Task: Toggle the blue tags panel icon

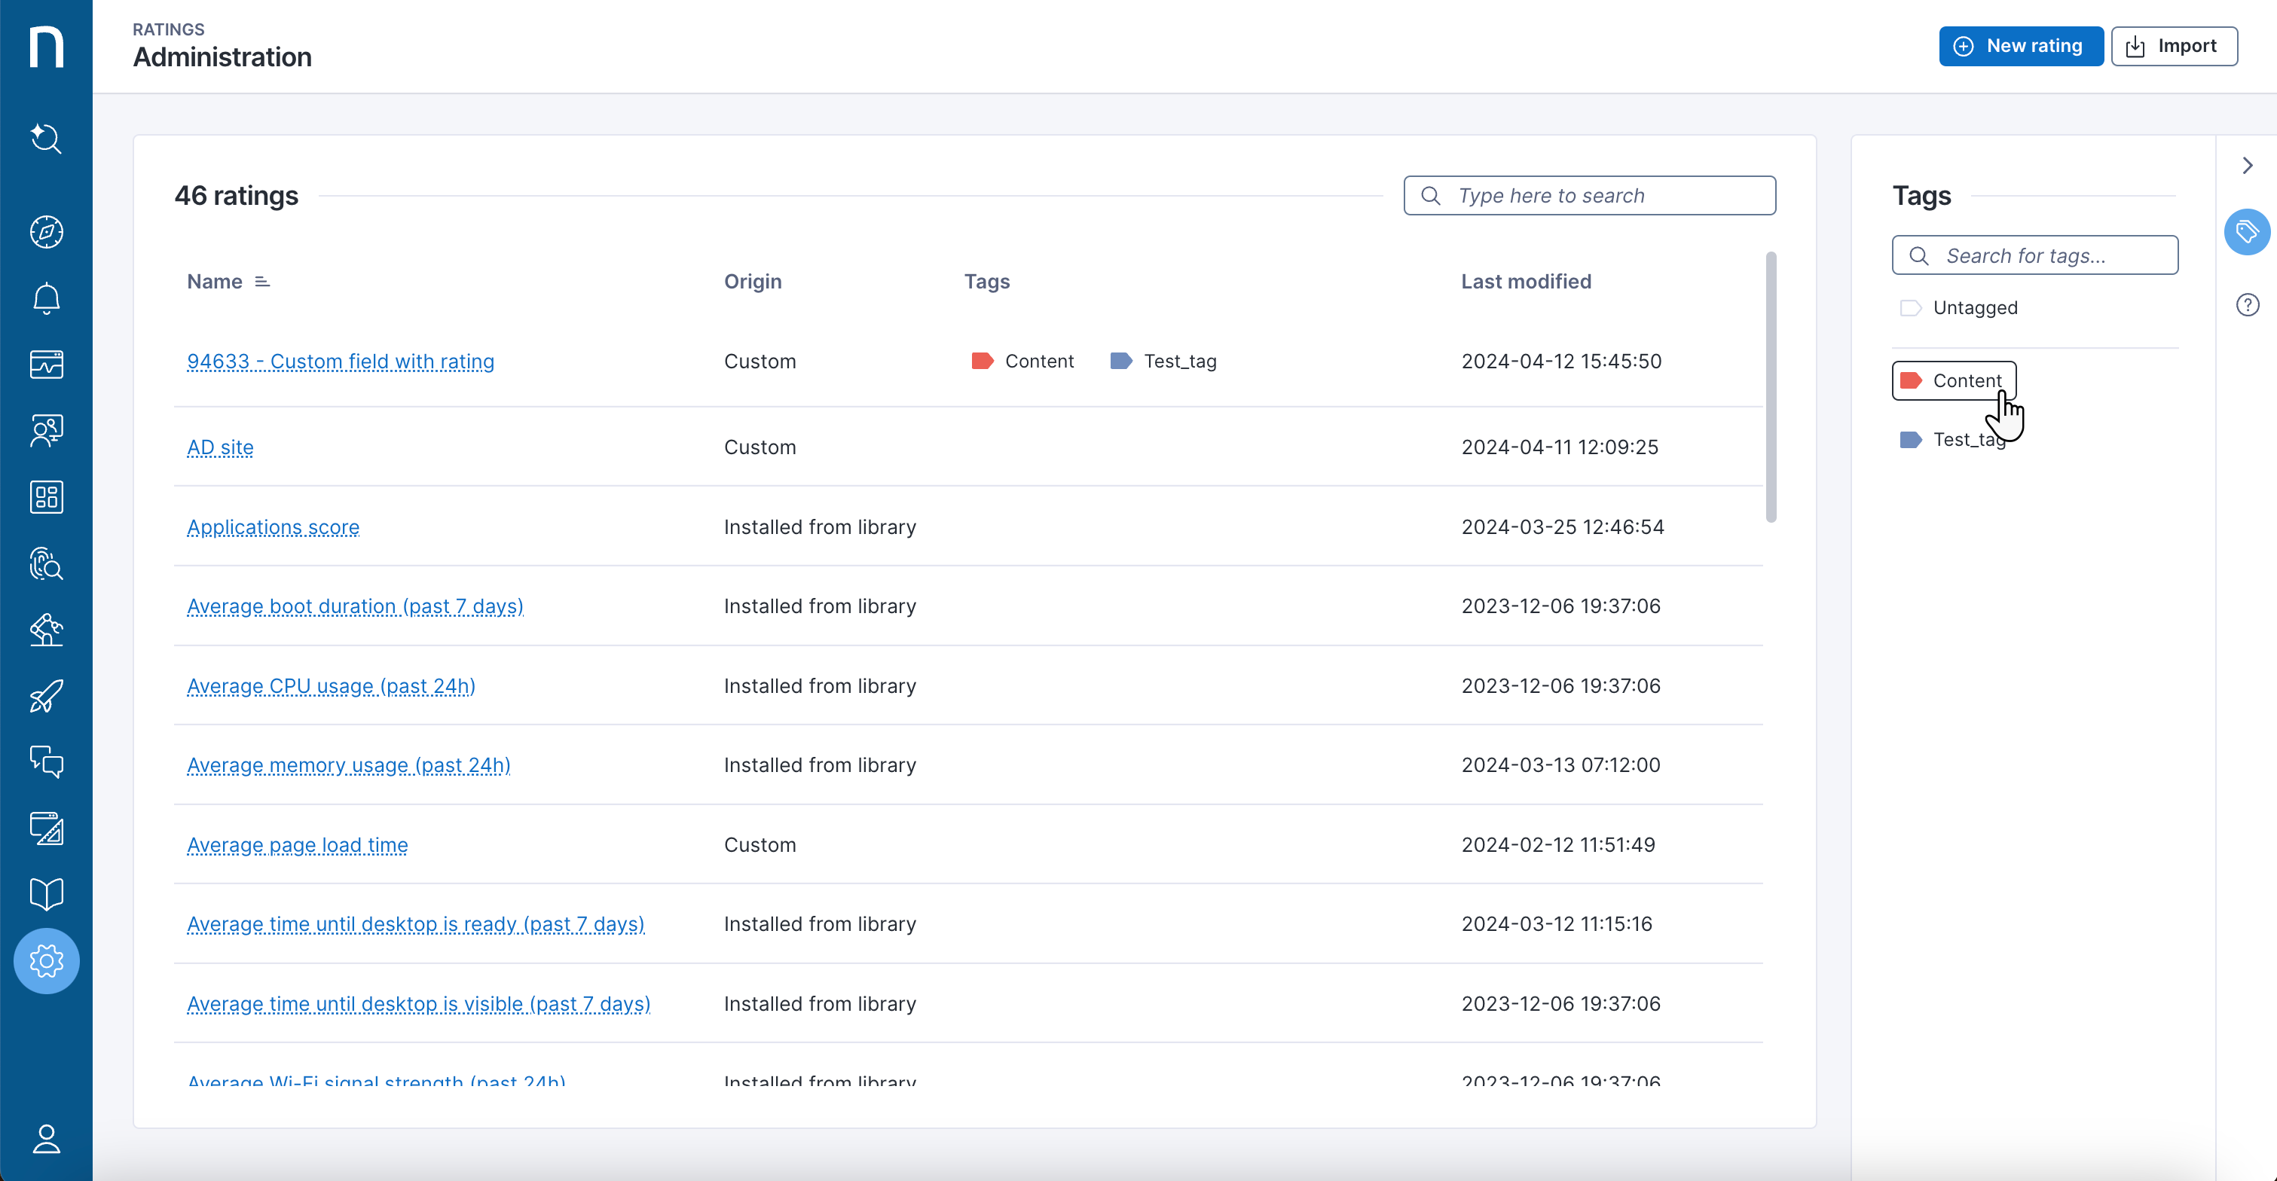Action: pos(2247,232)
